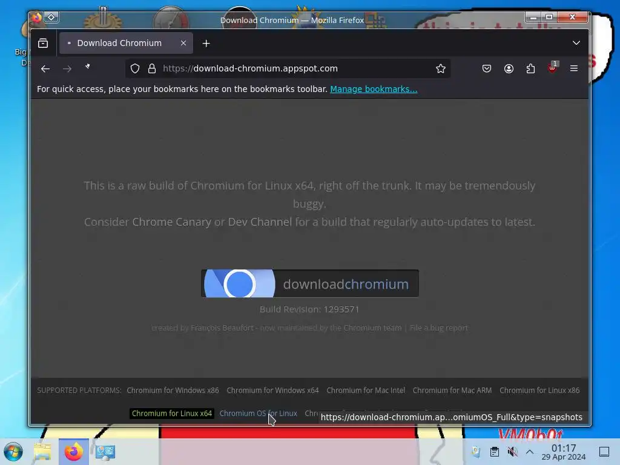
Task: Click the title bar pin-on-all-desktops diamond icon
Action: [x=51, y=18]
